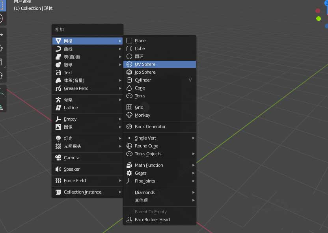328x233 pixels.
Task: Click the Round Cube icon
Action: (x=129, y=146)
